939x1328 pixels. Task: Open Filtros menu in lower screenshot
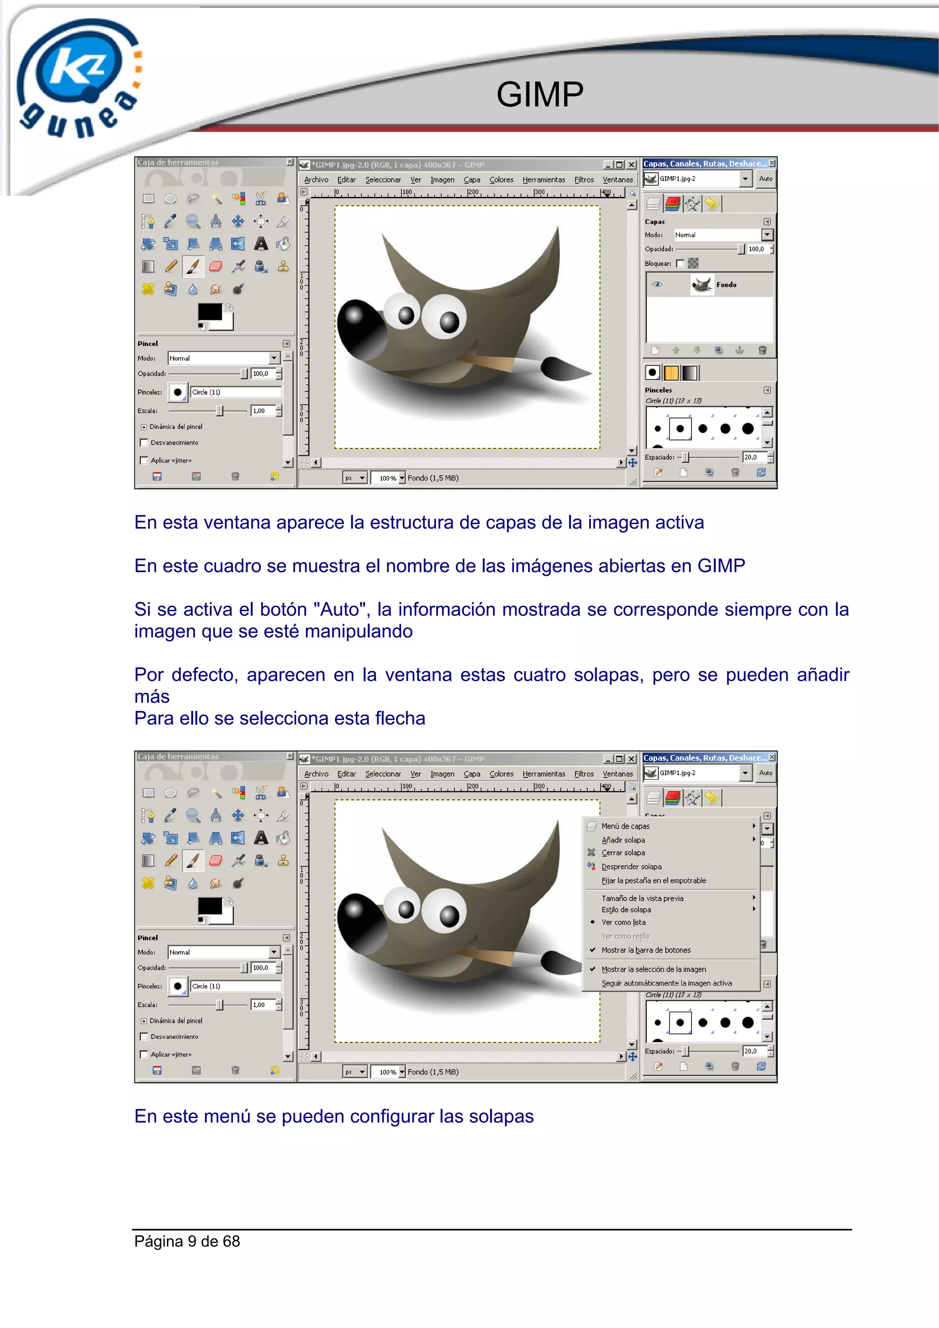(x=584, y=774)
